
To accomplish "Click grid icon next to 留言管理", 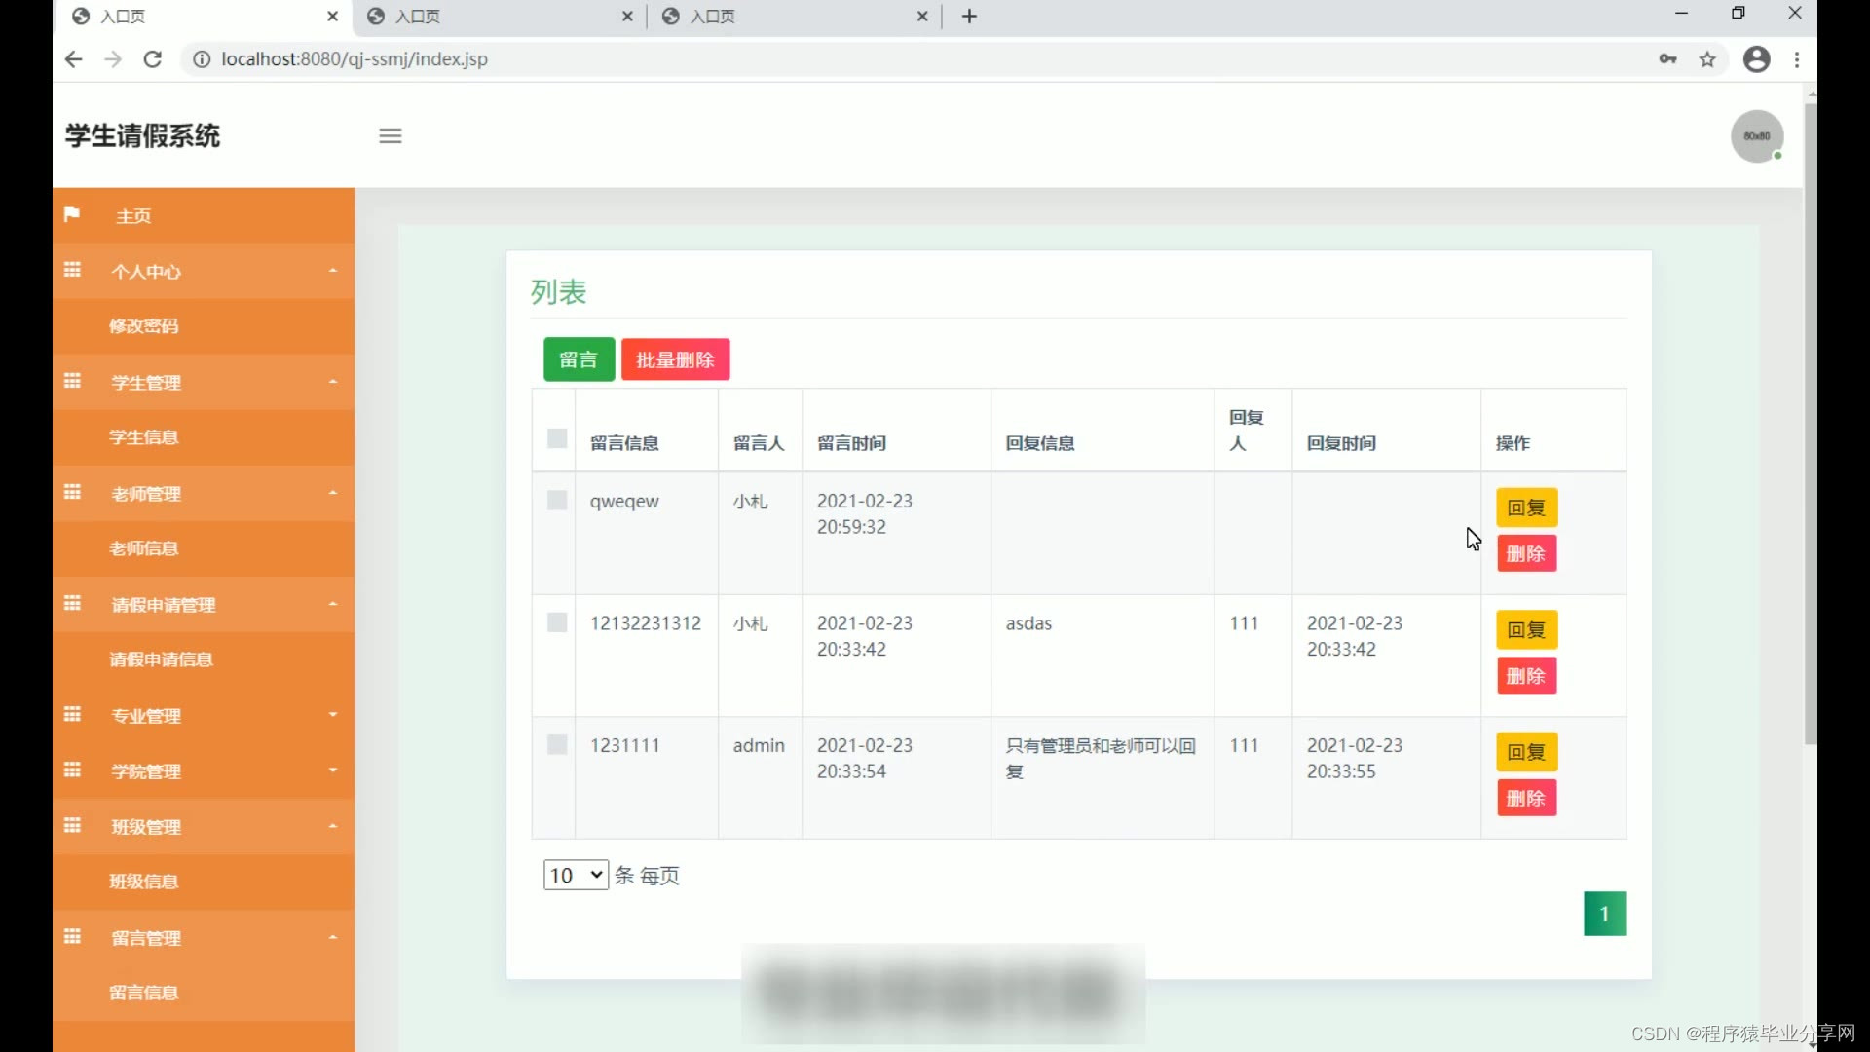I will [72, 937].
